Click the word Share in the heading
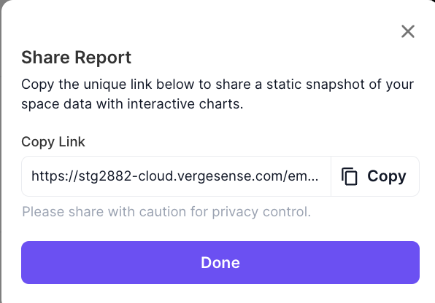 pos(45,58)
